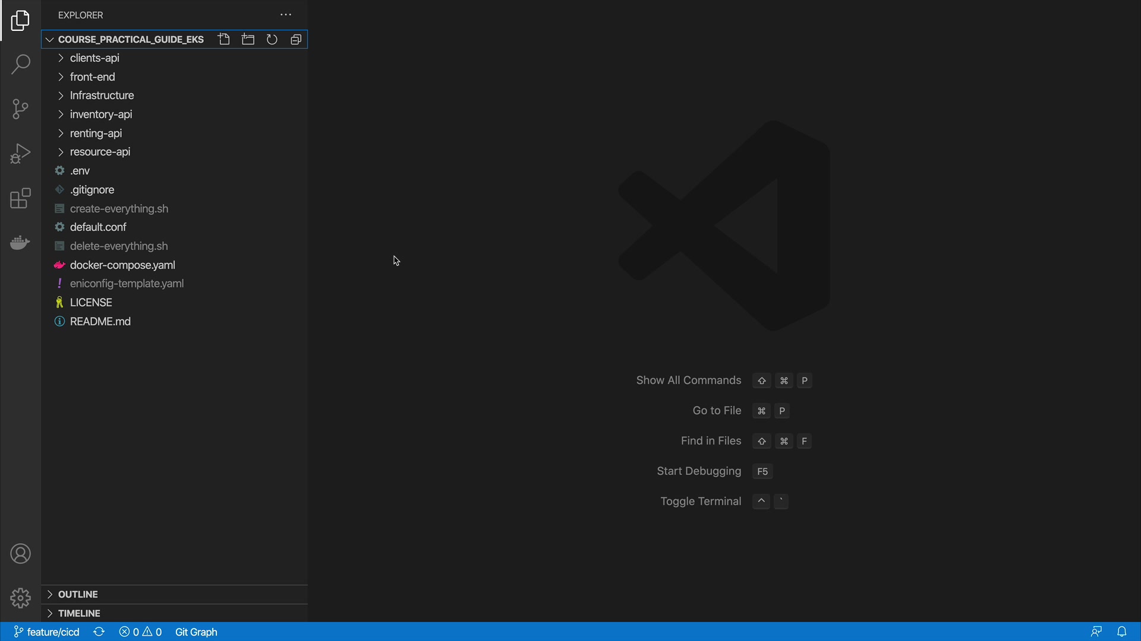
Task: Open docker-compose.yaml file
Action: click(122, 265)
